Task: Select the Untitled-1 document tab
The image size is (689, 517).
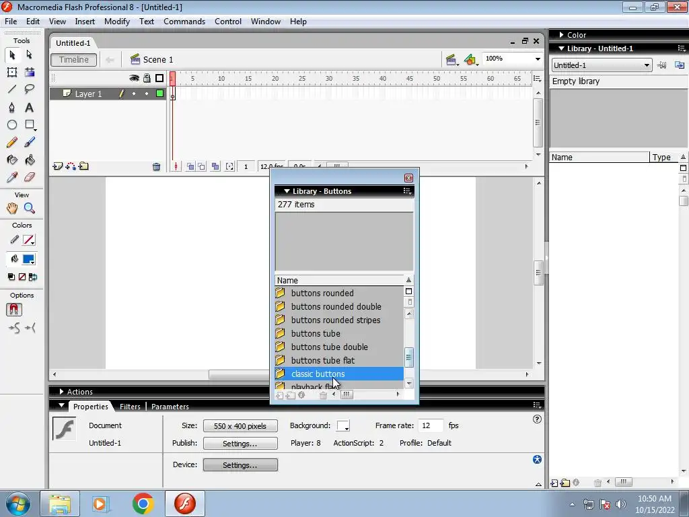Action: [73, 43]
